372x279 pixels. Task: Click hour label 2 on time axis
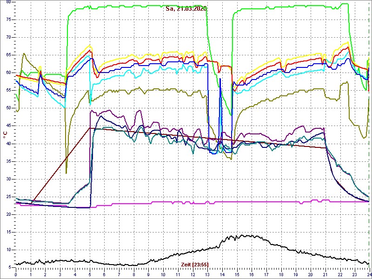(45, 274)
